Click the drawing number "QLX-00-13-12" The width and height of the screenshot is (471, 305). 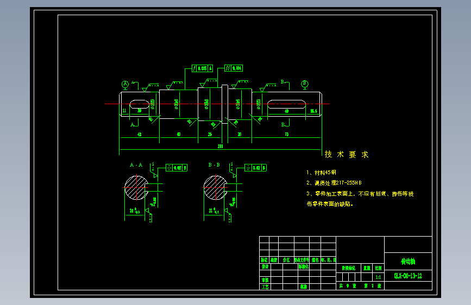click(x=408, y=276)
